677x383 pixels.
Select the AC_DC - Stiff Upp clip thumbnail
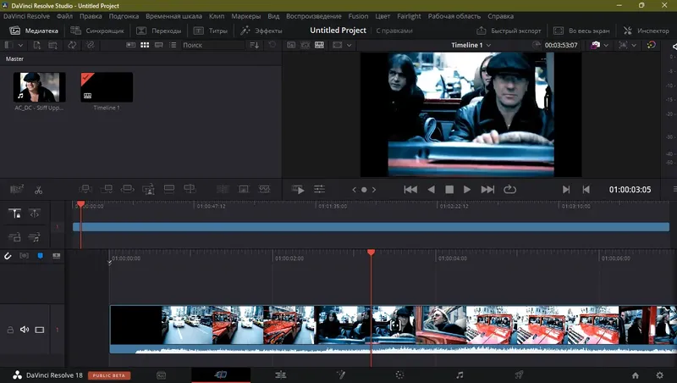click(x=39, y=87)
